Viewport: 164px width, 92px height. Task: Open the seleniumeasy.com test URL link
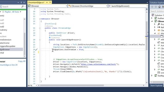click(x=98, y=64)
